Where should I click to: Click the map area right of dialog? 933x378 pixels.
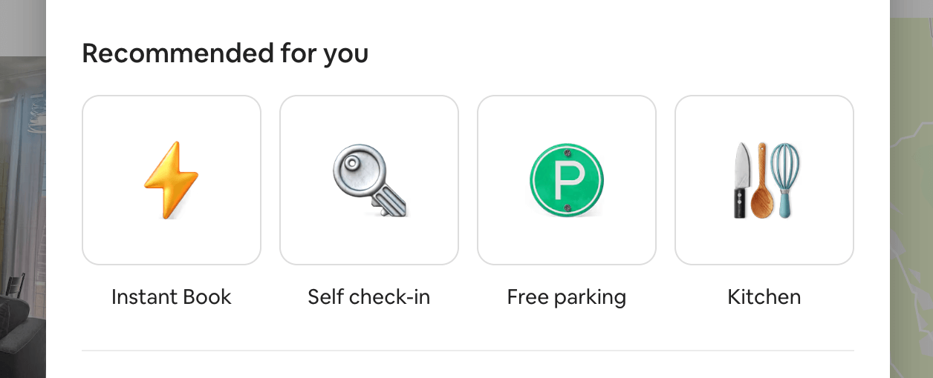[x=911, y=185]
